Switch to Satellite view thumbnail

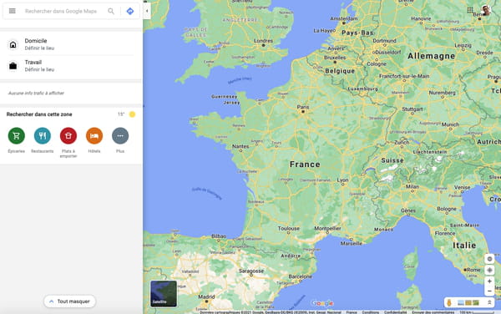(x=164, y=294)
